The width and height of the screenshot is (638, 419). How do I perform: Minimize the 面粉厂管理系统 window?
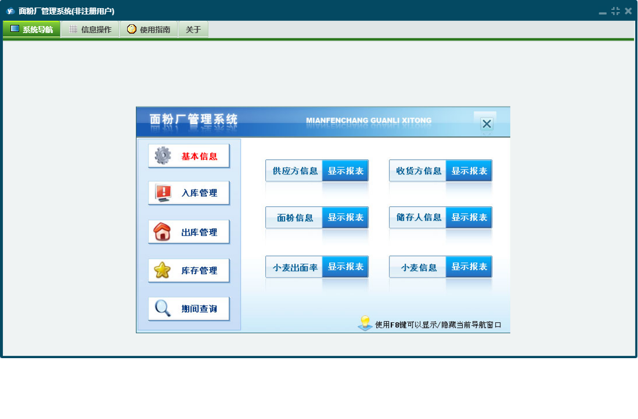pyautogui.click(x=603, y=12)
